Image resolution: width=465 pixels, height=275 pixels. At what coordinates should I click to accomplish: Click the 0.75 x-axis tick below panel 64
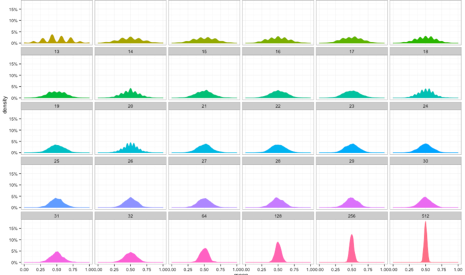pyautogui.click(x=220, y=269)
